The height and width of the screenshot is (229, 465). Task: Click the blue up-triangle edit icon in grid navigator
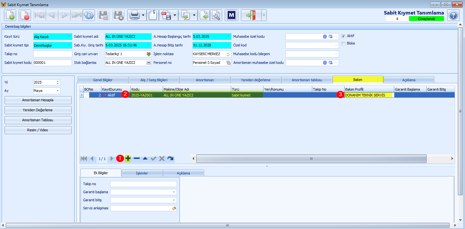(x=145, y=158)
